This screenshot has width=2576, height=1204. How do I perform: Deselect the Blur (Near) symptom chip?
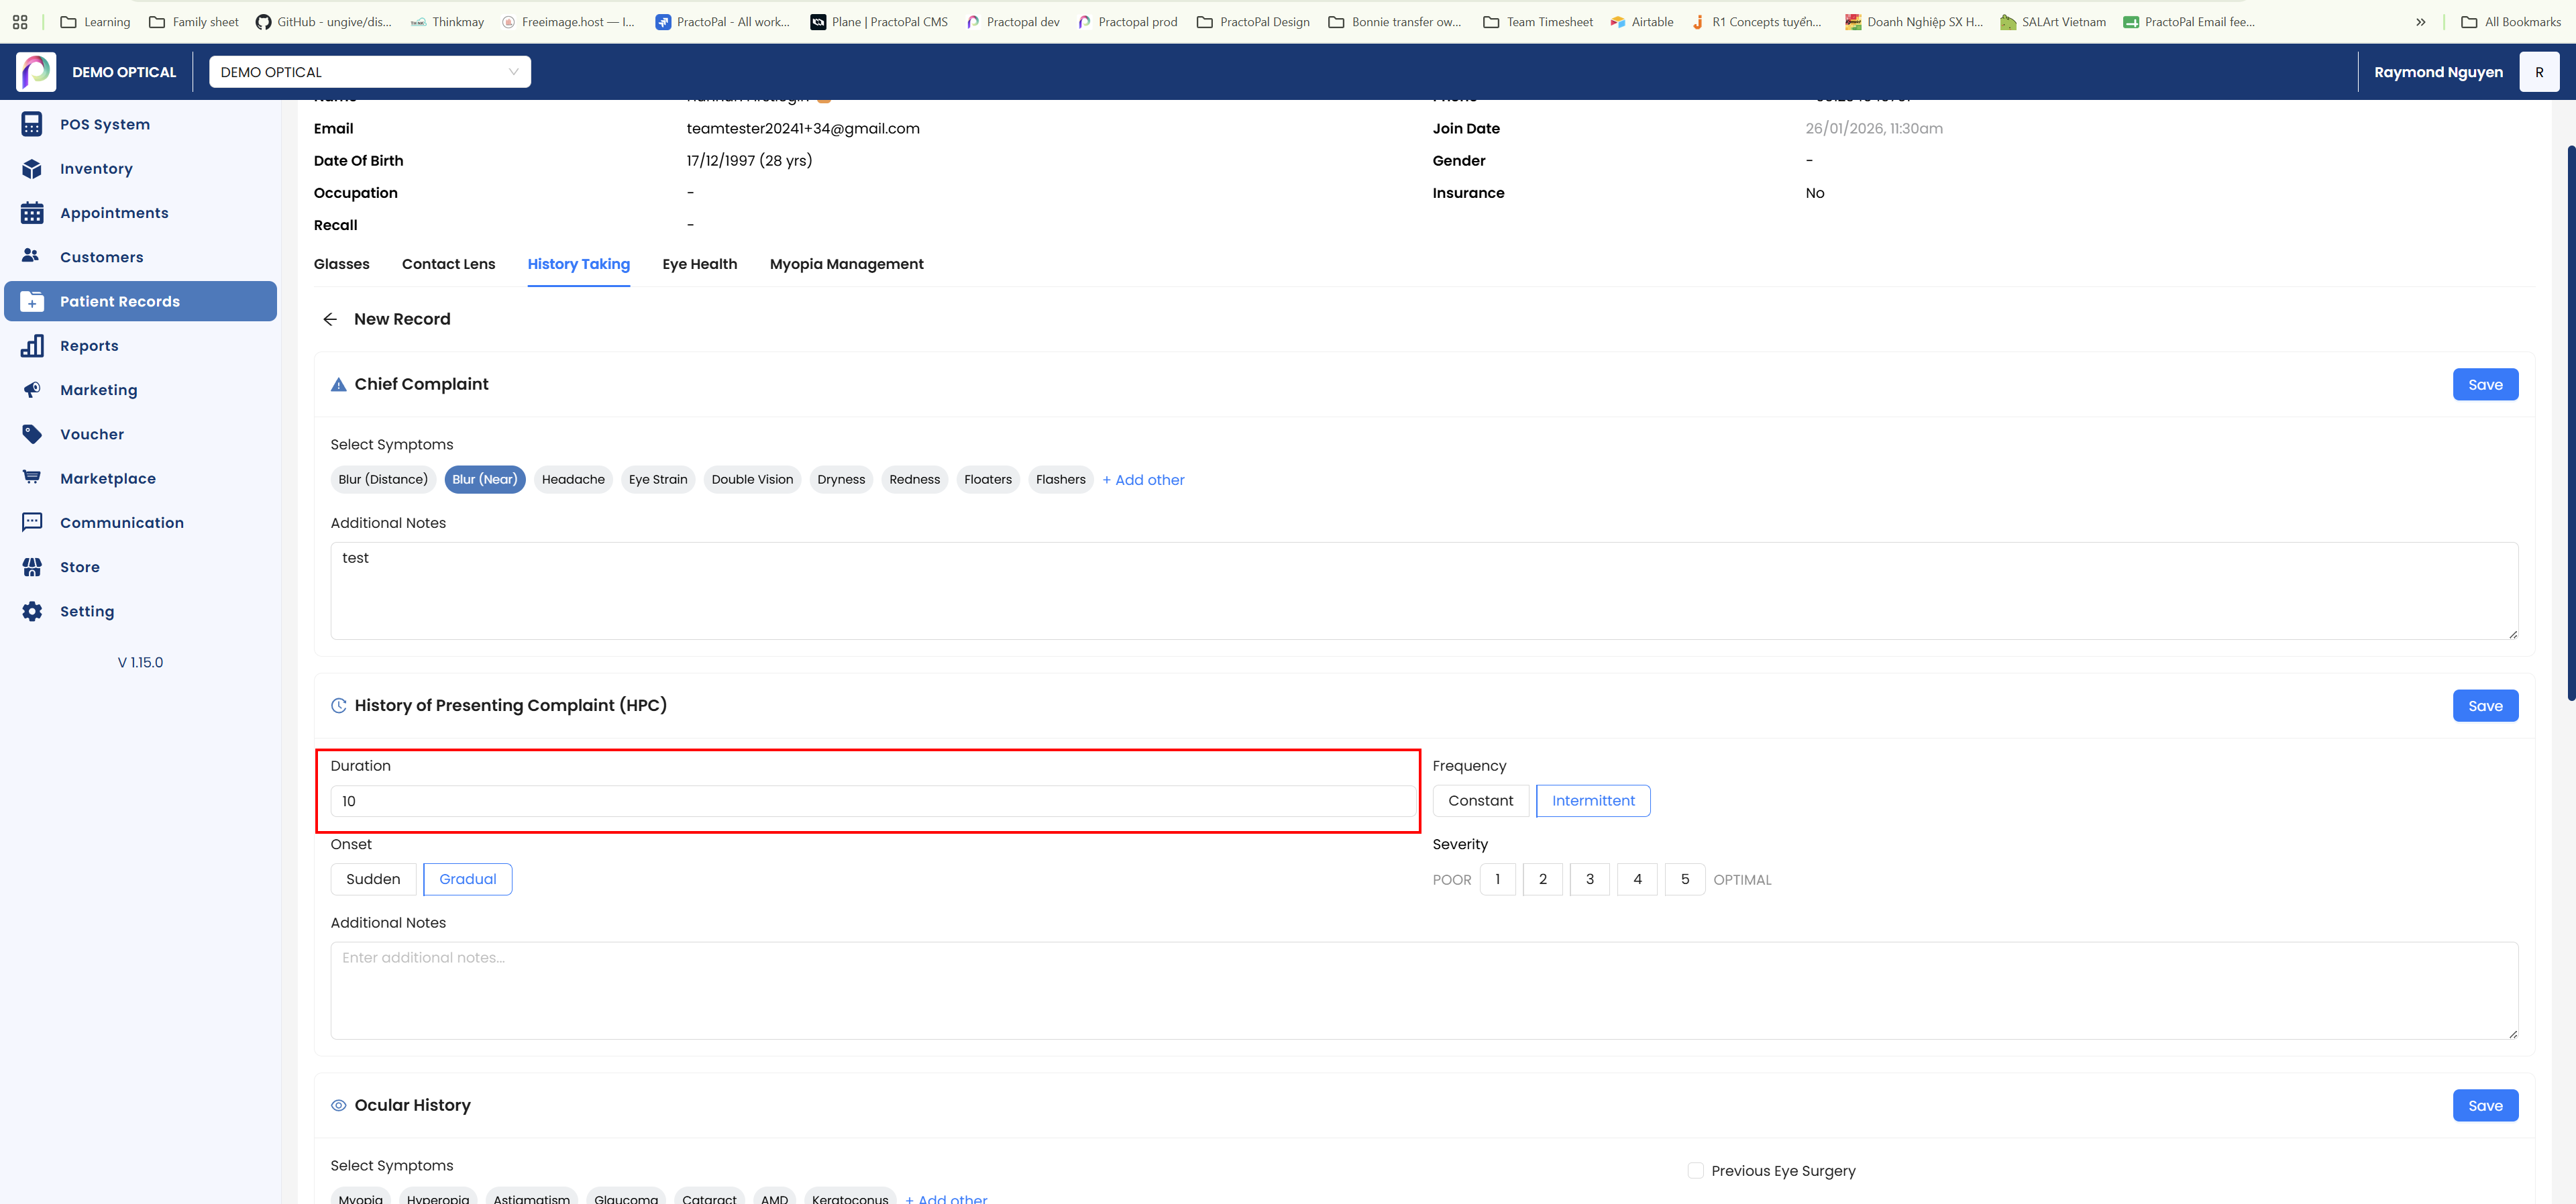485,480
